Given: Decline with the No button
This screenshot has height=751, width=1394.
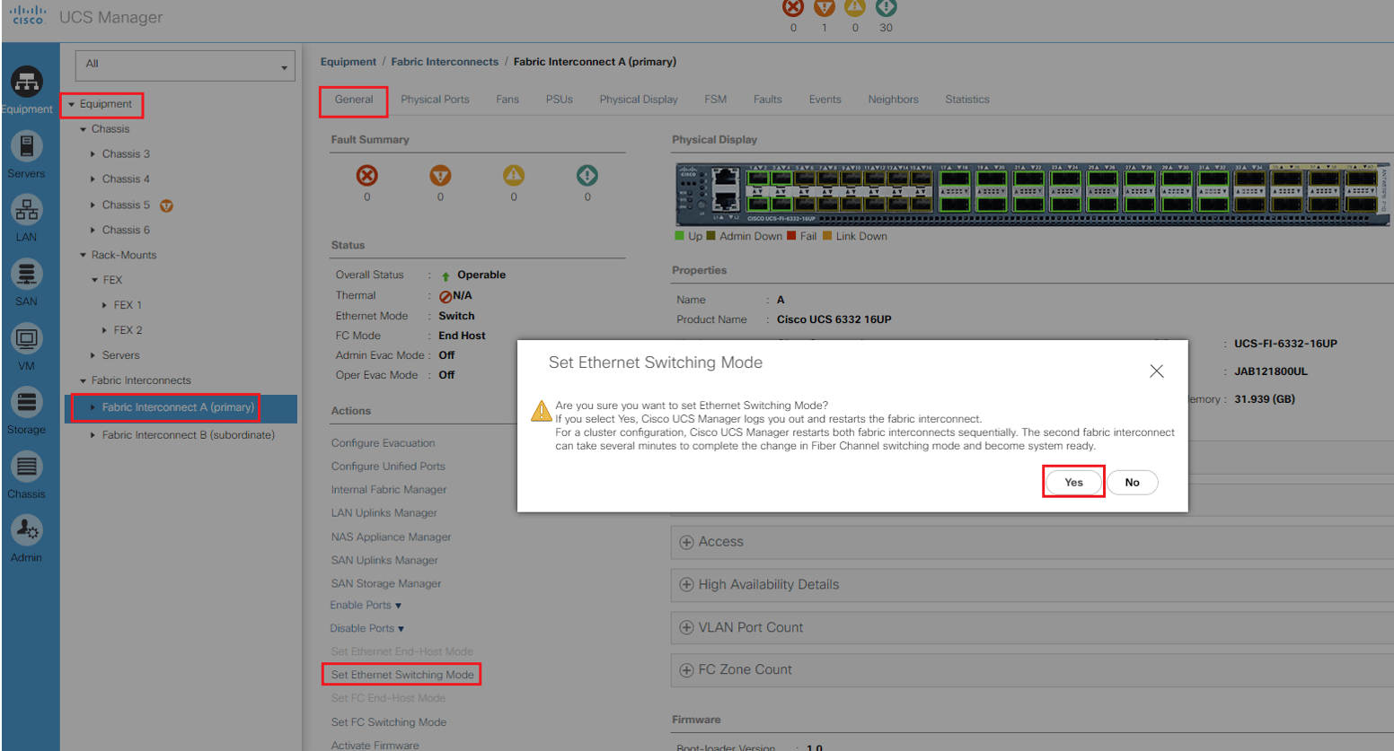Looking at the screenshot, I should point(1133,483).
